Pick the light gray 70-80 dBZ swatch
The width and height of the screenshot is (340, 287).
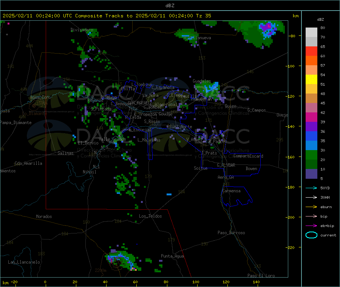[311, 32]
